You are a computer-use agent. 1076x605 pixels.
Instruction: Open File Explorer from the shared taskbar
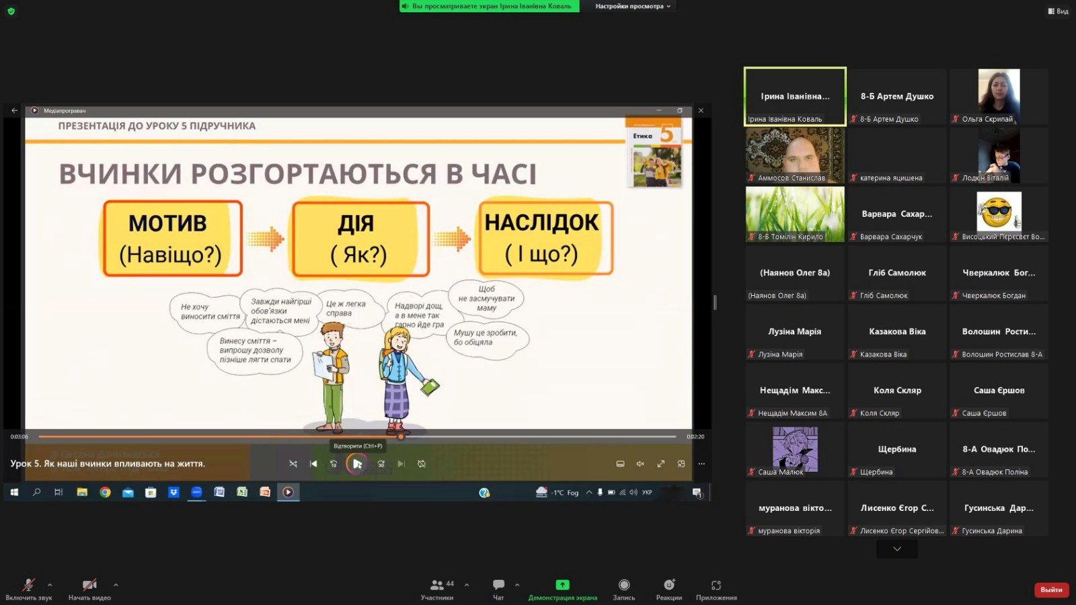point(82,492)
